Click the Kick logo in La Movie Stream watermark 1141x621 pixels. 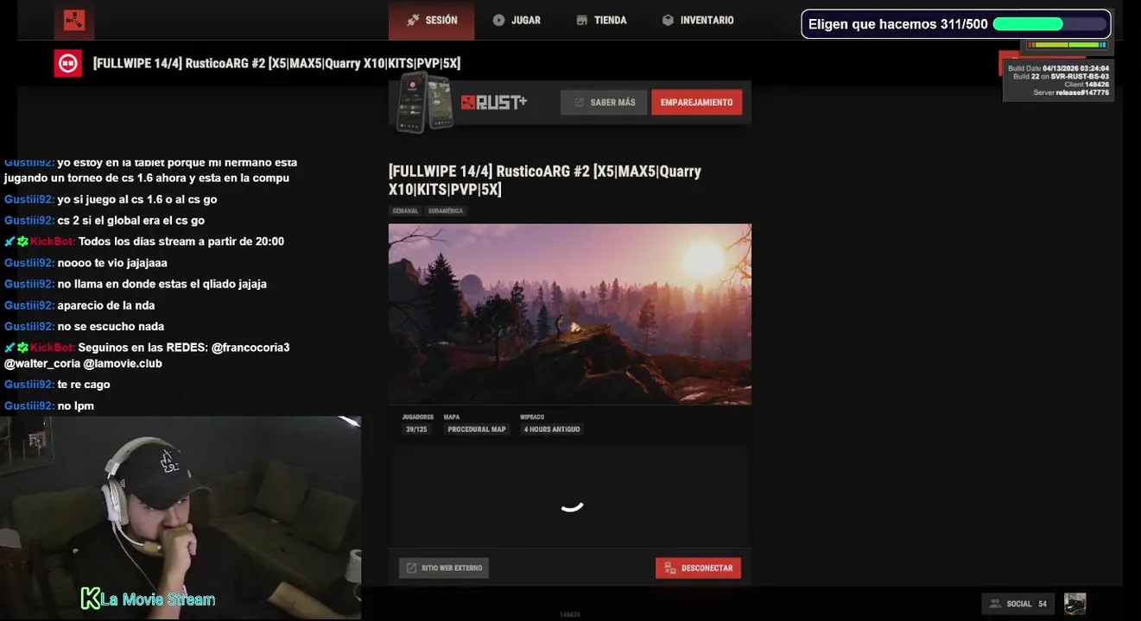(x=90, y=598)
